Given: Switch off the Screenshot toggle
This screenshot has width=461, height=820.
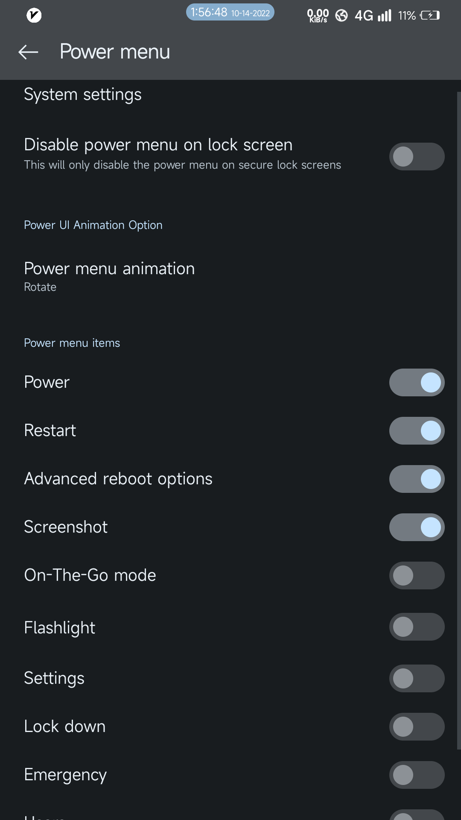Looking at the screenshot, I should point(417,527).
